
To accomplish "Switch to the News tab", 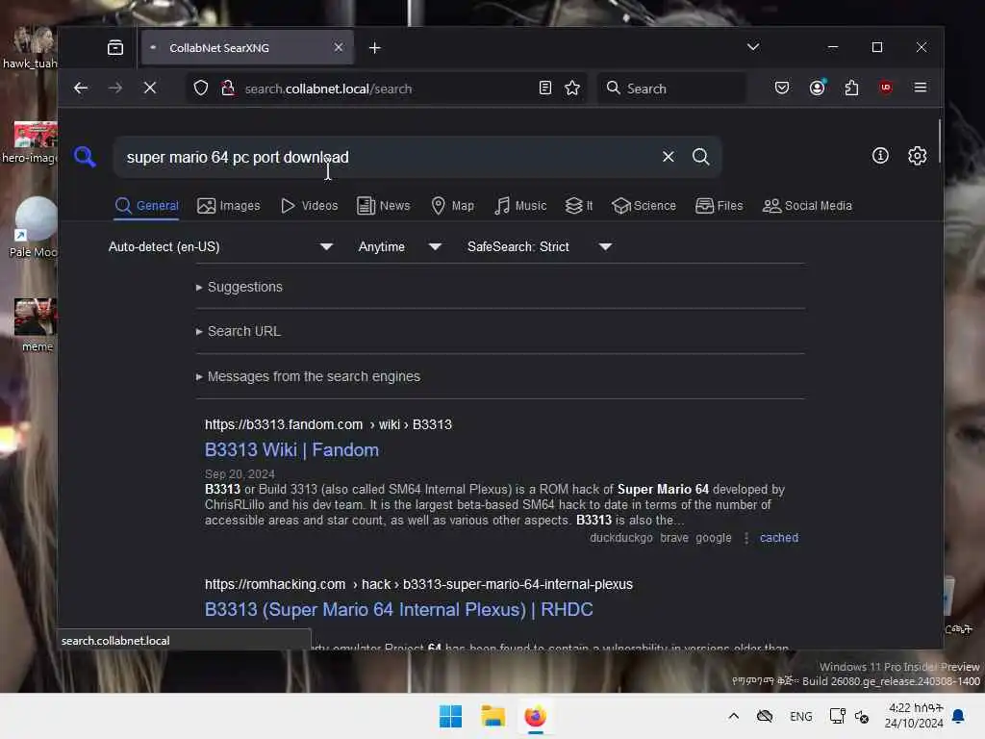I will tap(383, 206).
